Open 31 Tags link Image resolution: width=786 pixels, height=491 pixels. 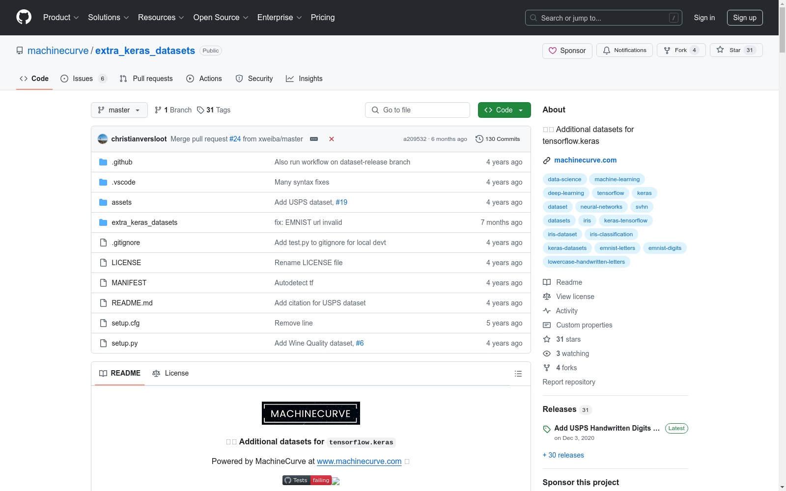214,110
